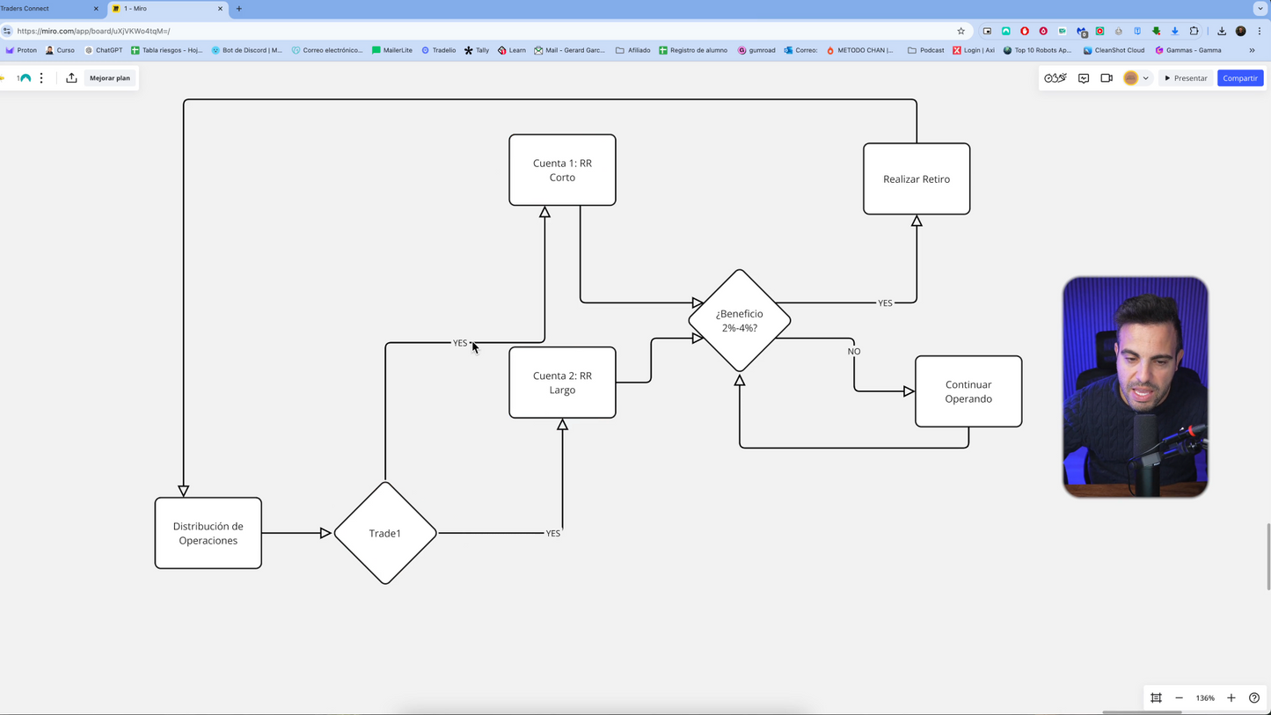The height and width of the screenshot is (715, 1271).
Task: Zoom out with the minus icon
Action: coord(1180,697)
